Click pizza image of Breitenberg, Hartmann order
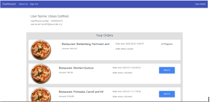 pos(41,50)
